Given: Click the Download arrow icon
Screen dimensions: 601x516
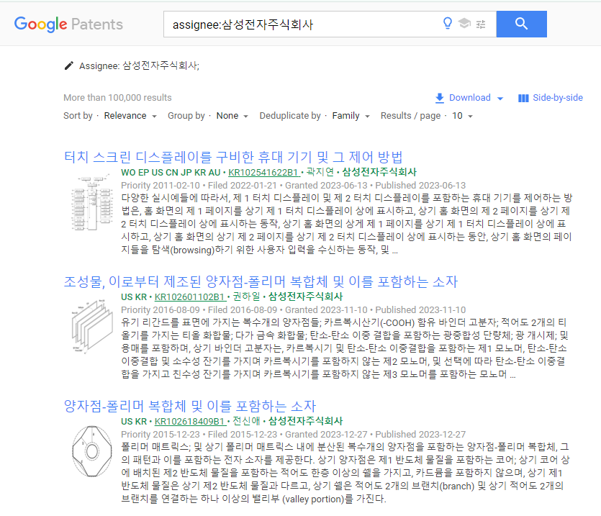Looking at the screenshot, I should coord(440,98).
